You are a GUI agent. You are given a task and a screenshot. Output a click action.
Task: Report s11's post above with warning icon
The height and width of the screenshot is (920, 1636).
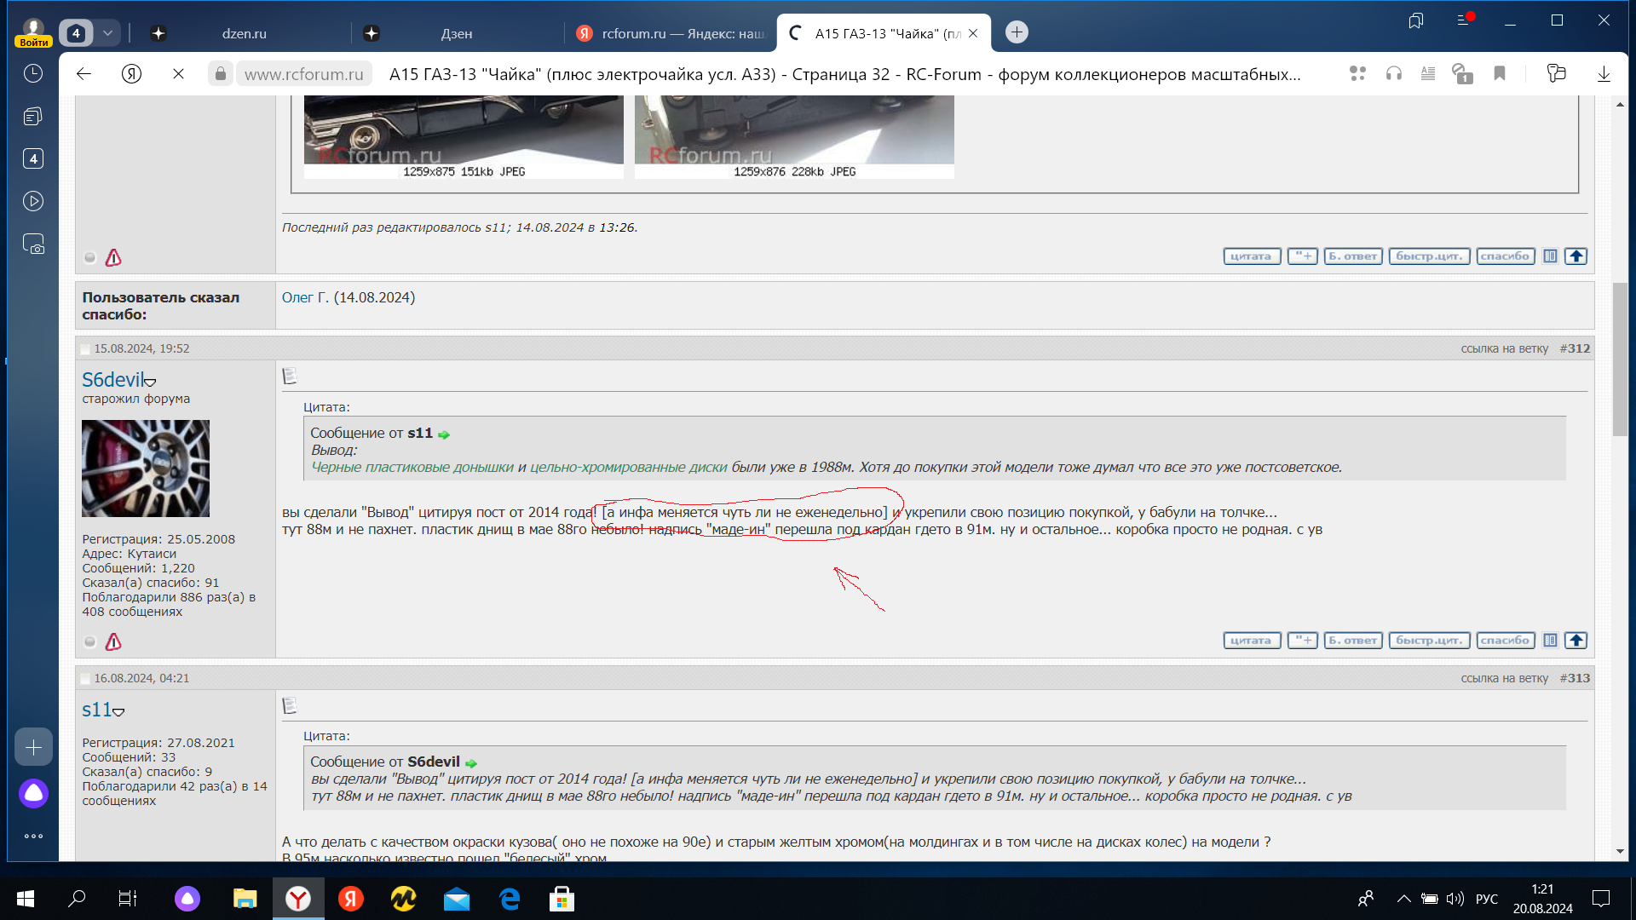pyautogui.click(x=113, y=257)
